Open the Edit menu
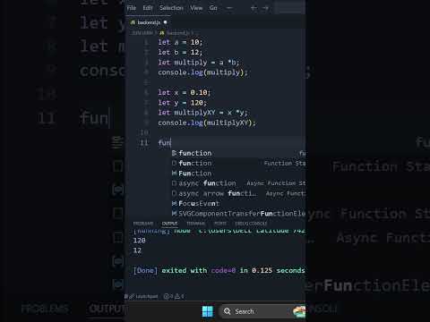This screenshot has height=322, width=430. click(148, 8)
